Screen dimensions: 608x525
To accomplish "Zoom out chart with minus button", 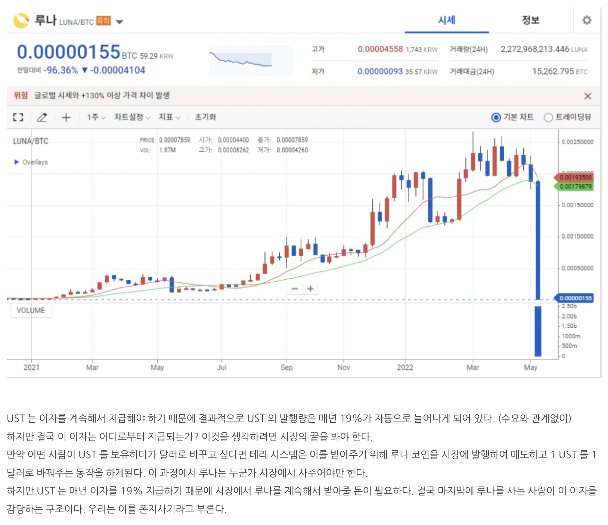I will click(295, 289).
